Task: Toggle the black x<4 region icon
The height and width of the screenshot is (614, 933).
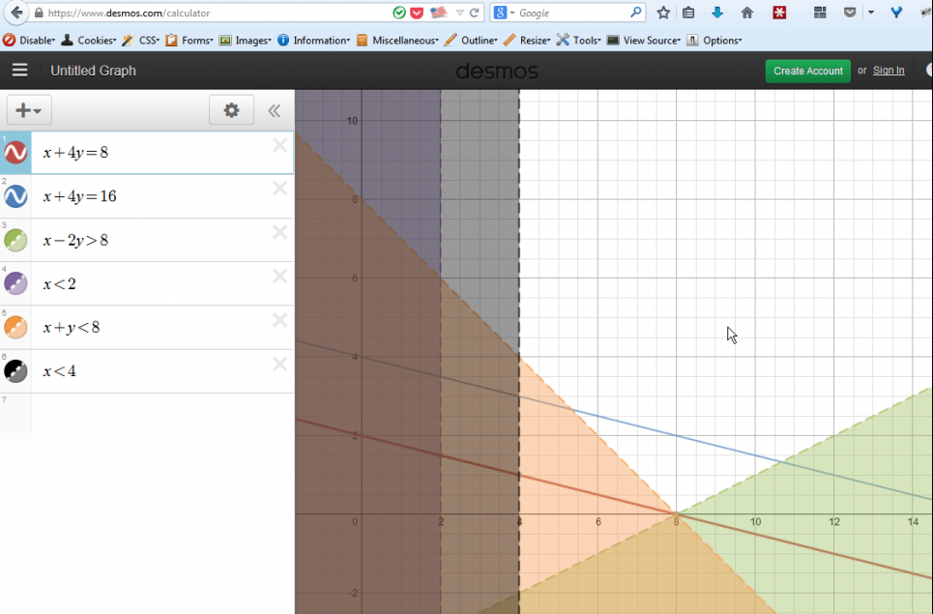Action: (15, 371)
